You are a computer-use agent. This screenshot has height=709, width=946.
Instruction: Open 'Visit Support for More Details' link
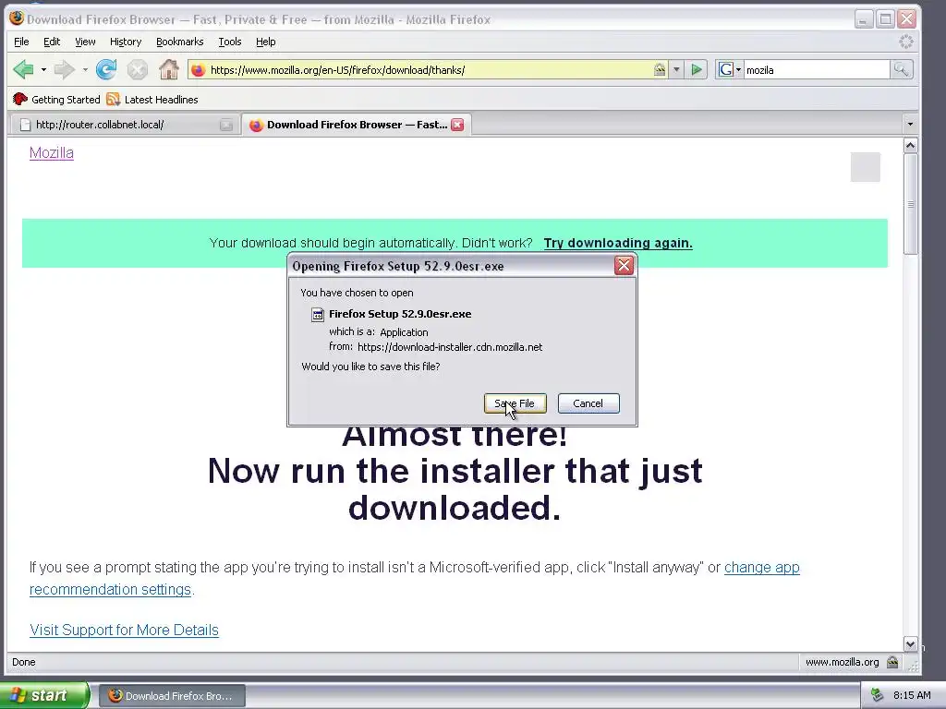(125, 630)
